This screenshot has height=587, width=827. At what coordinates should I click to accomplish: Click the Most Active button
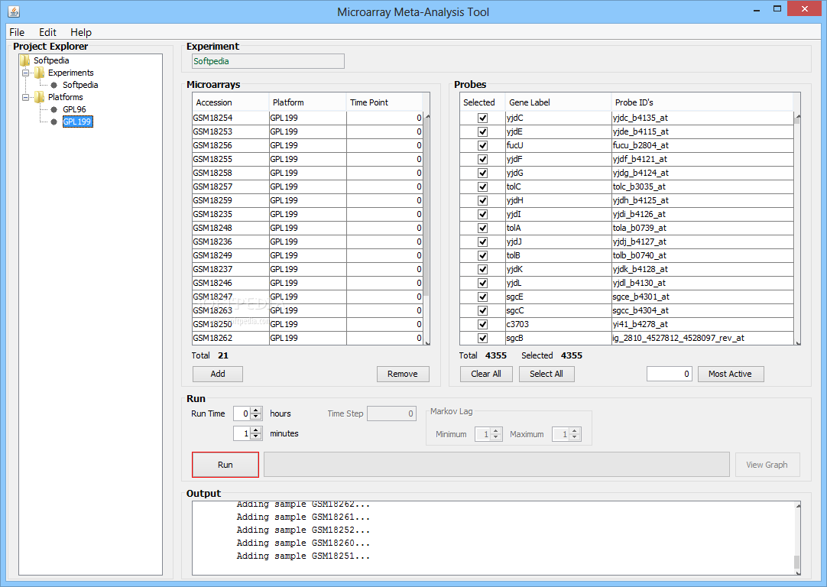tap(731, 374)
